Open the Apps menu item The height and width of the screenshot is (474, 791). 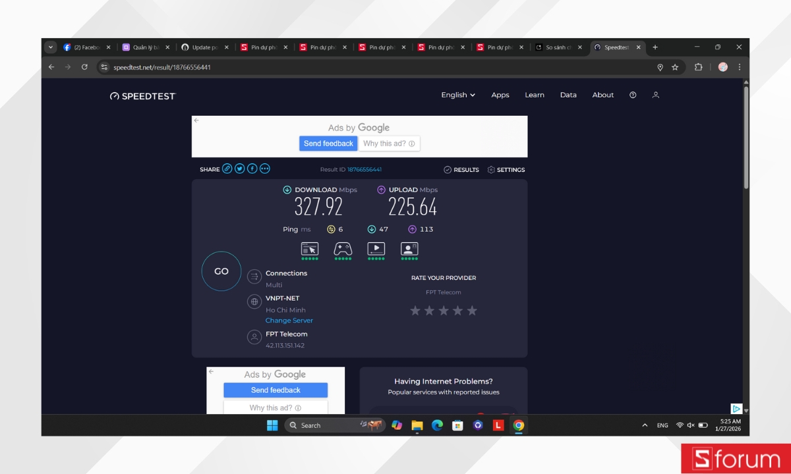(500, 95)
